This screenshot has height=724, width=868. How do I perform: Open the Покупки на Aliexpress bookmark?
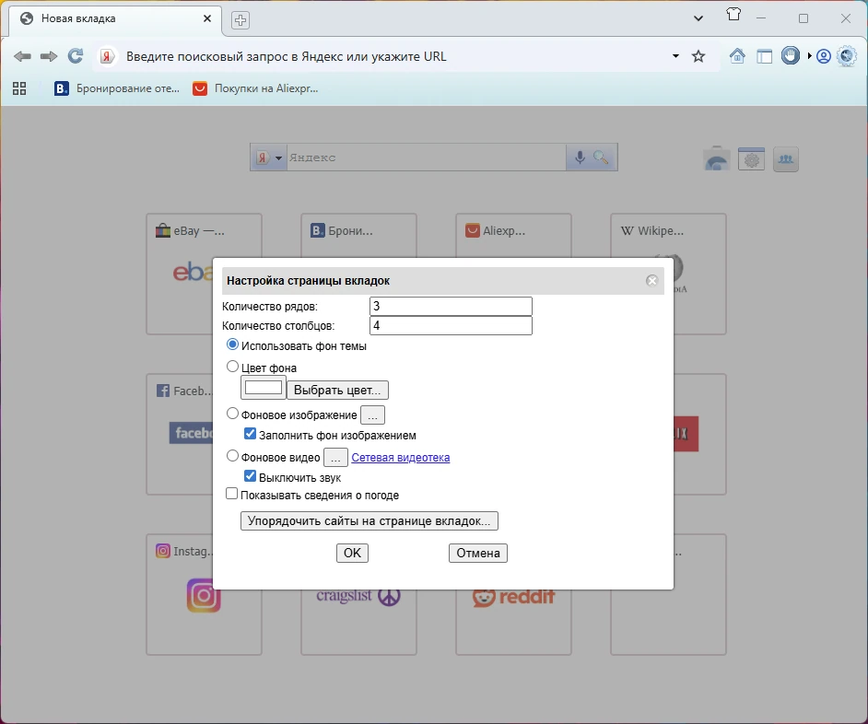pyautogui.click(x=255, y=88)
